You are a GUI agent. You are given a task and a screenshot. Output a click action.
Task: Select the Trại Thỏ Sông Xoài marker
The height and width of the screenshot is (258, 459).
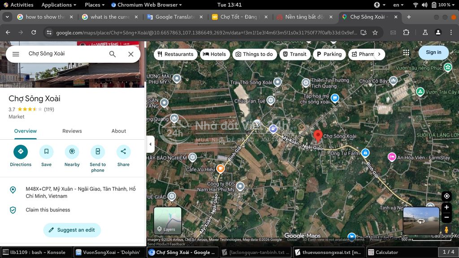click(x=277, y=82)
